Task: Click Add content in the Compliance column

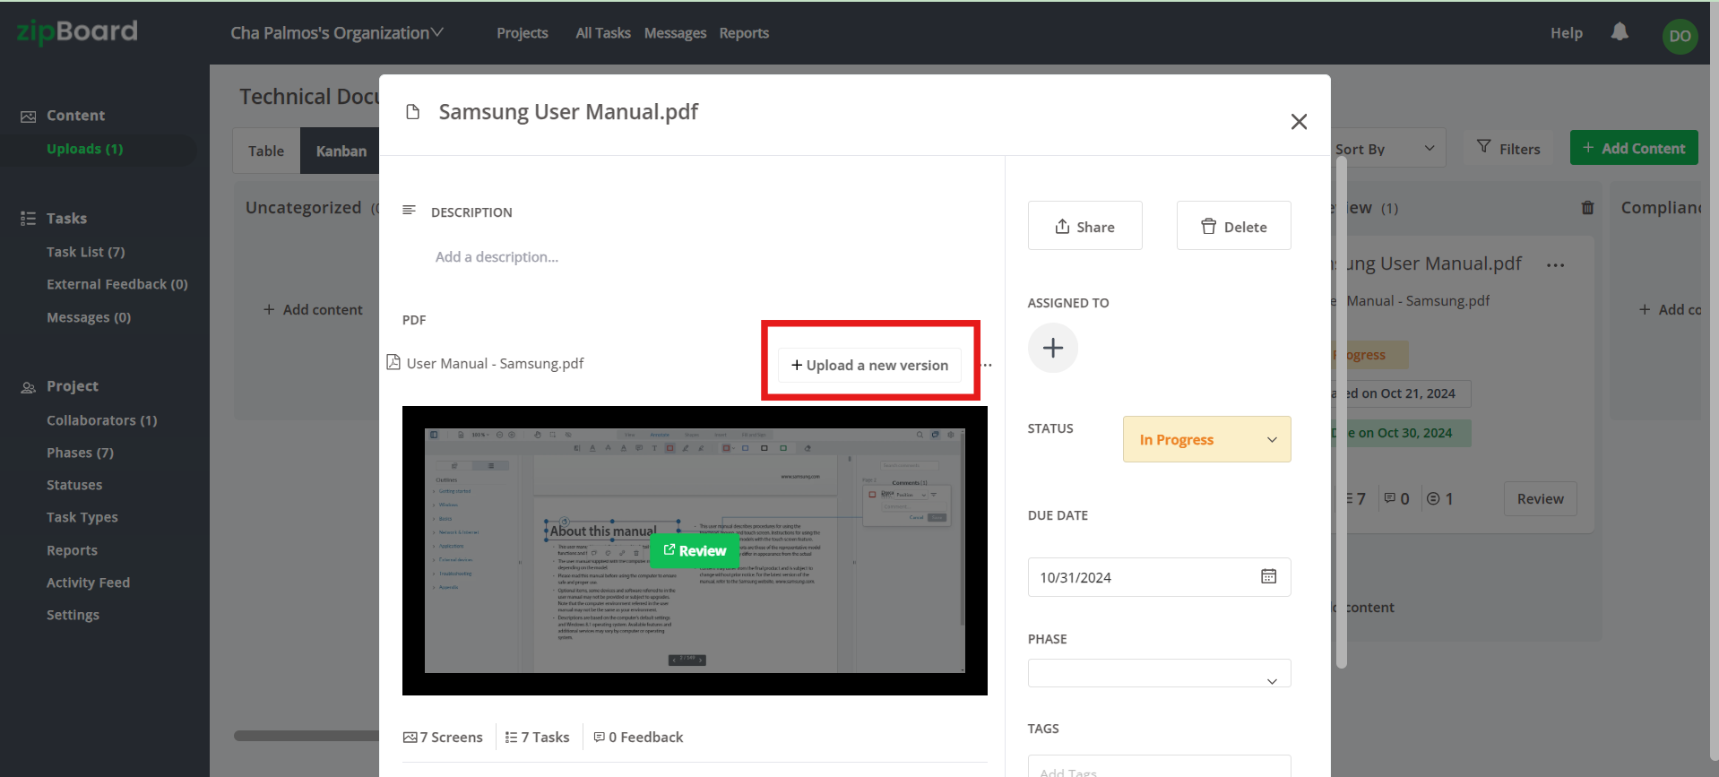Action: point(1670,309)
